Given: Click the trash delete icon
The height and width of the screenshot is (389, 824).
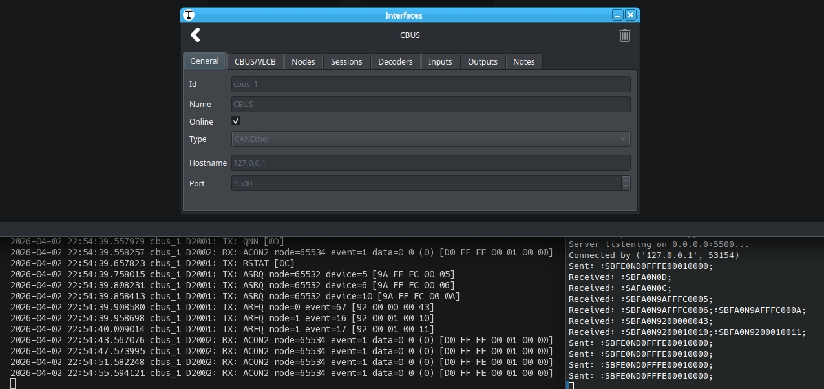Looking at the screenshot, I should click(624, 35).
